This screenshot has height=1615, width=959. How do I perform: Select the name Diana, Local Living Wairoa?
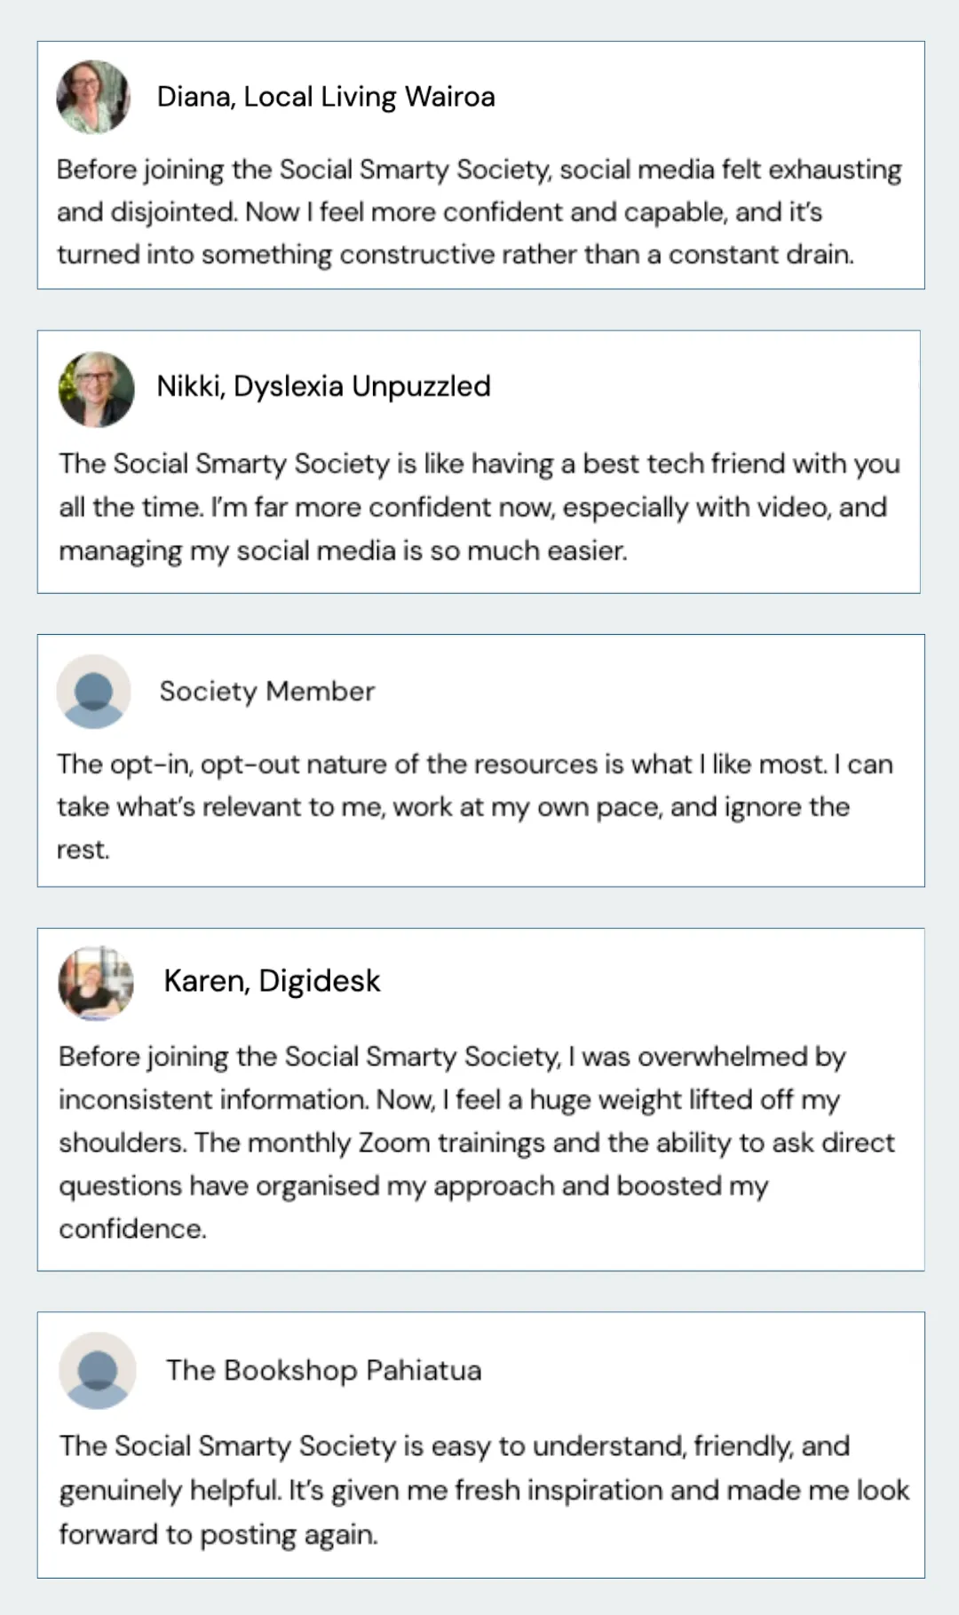coord(326,97)
